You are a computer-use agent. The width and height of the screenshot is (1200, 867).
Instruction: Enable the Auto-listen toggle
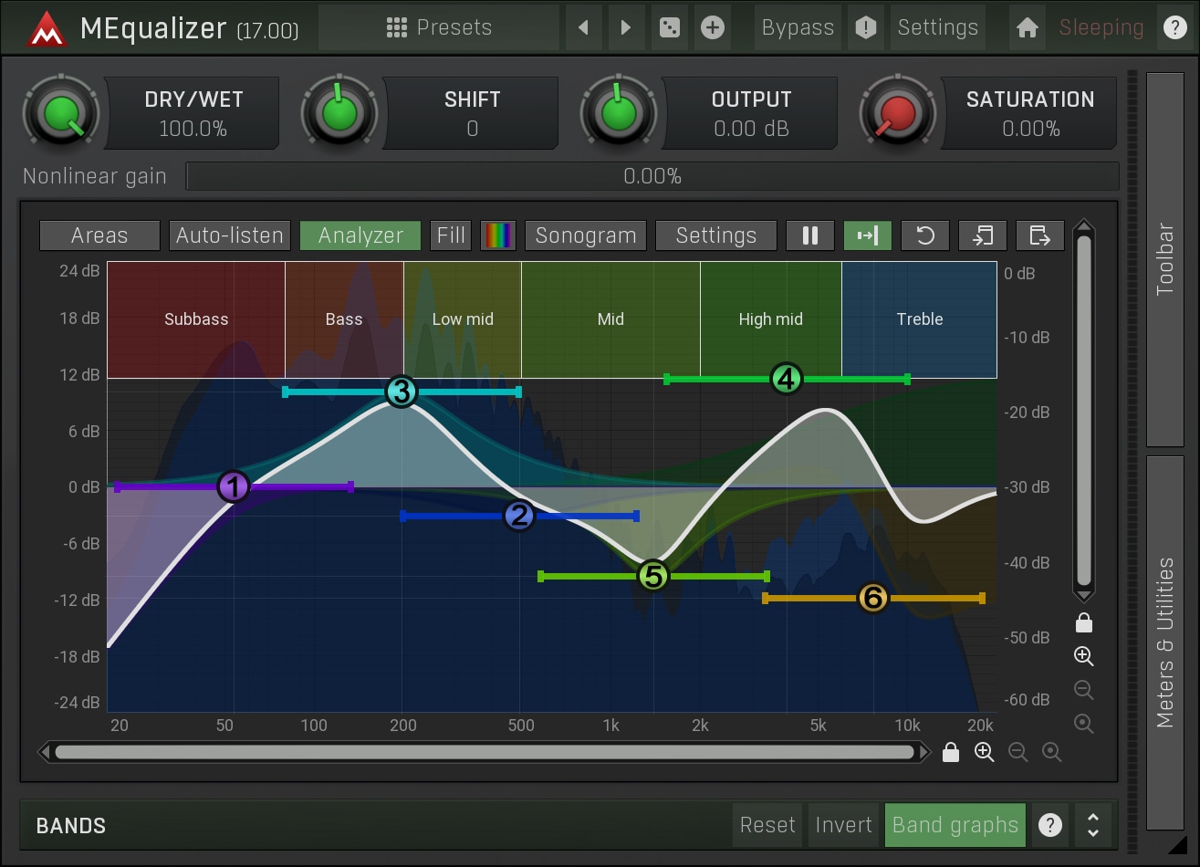[x=230, y=235]
